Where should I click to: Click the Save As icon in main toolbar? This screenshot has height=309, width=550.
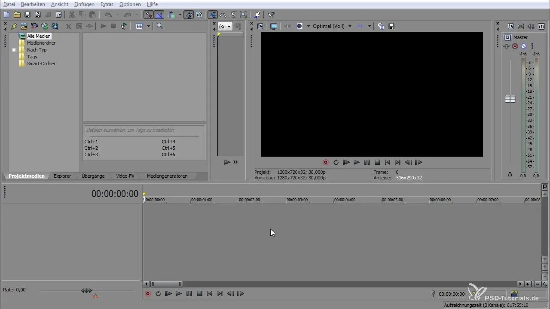click(37, 15)
